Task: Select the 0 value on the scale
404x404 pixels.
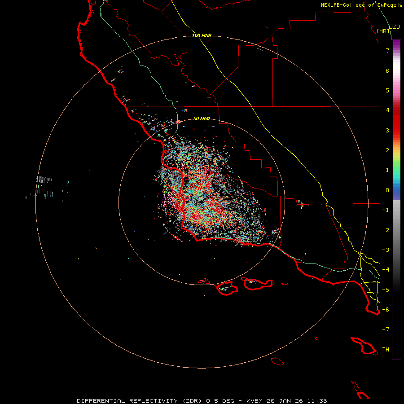Action: pos(387,190)
